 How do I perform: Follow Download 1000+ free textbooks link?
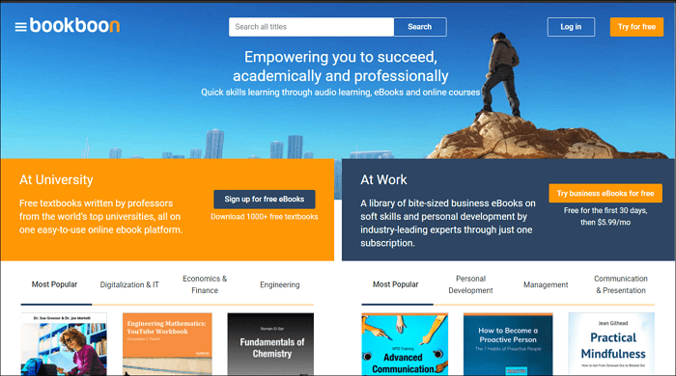click(x=265, y=217)
